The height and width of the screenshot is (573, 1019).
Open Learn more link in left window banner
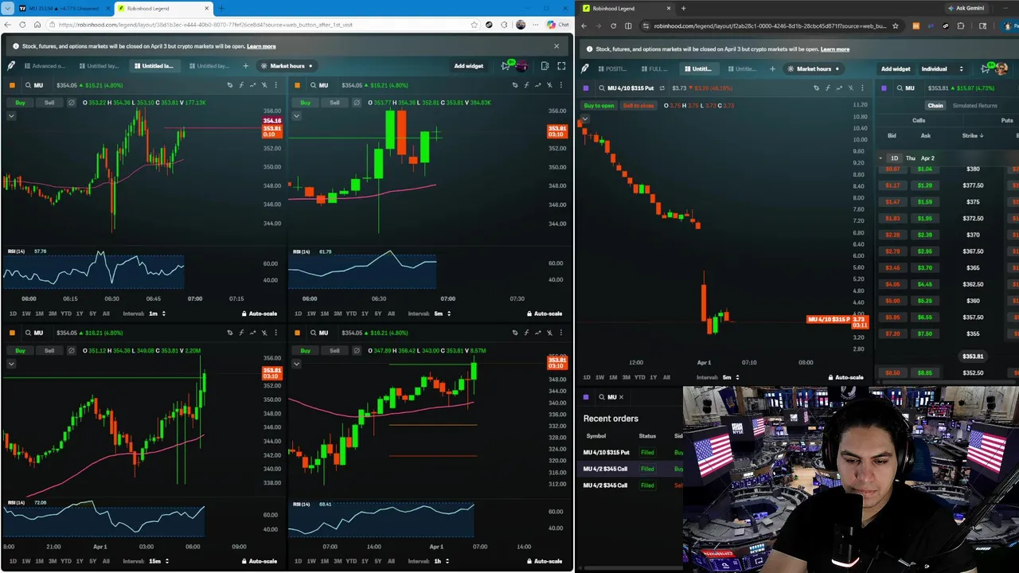click(x=261, y=46)
